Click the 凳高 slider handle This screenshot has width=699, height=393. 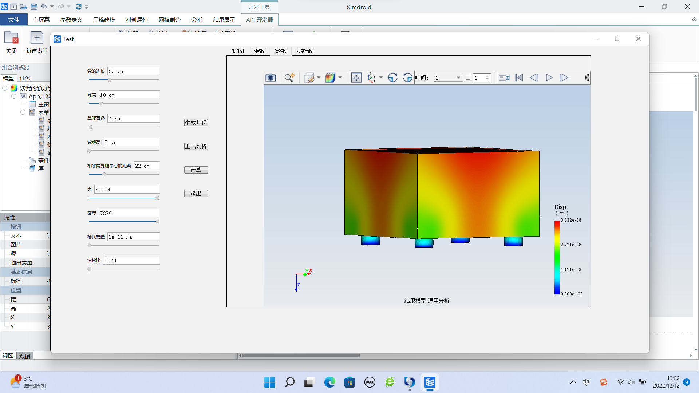click(x=101, y=103)
